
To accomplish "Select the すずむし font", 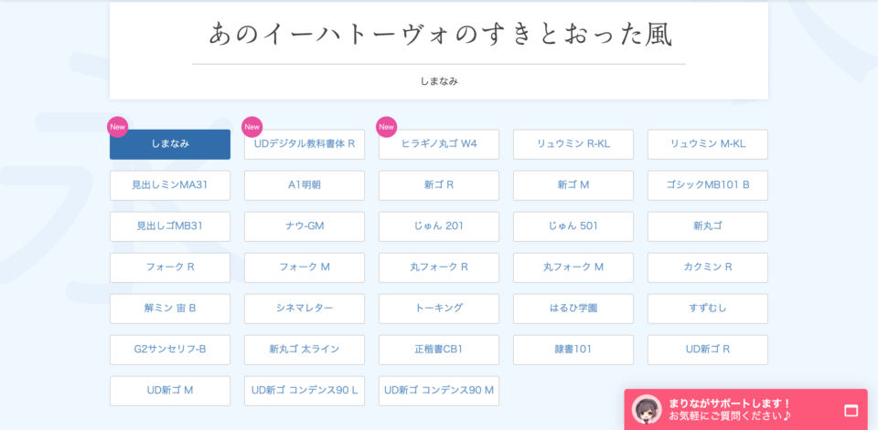I will point(708,309).
